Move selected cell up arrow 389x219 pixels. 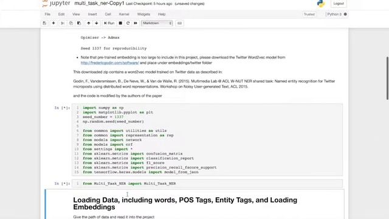[89, 23]
